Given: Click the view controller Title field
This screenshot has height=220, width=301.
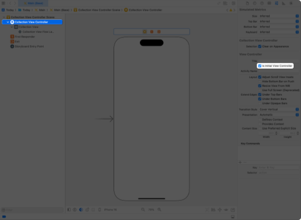Looking at the screenshot, I should pyautogui.click(x=279, y=61).
